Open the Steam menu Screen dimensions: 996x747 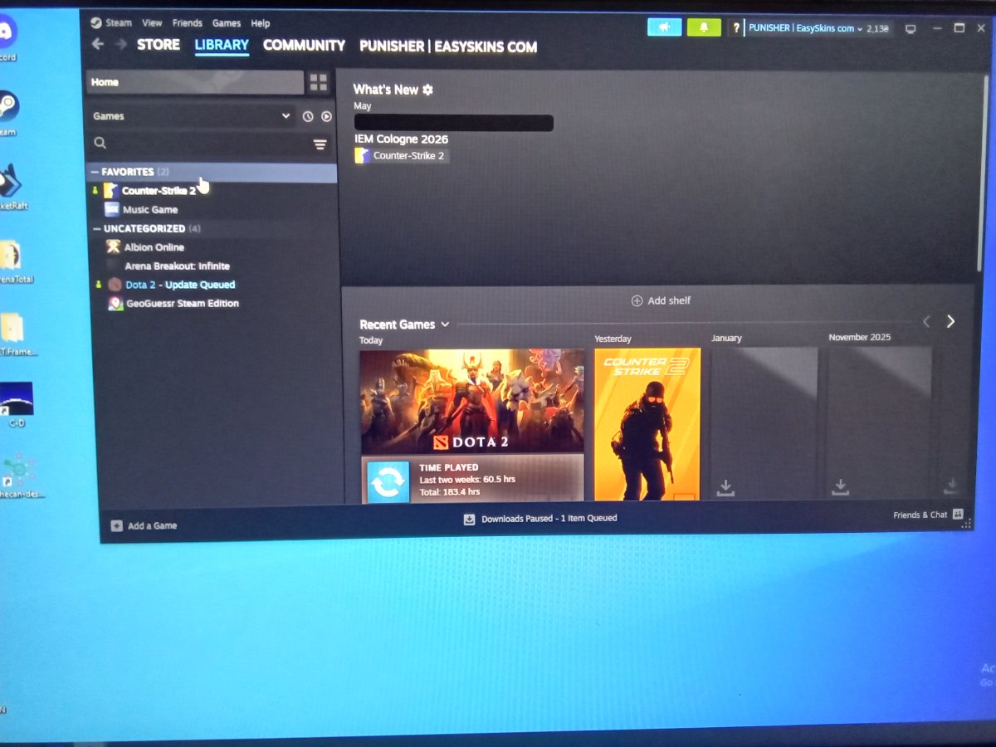click(118, 23)
